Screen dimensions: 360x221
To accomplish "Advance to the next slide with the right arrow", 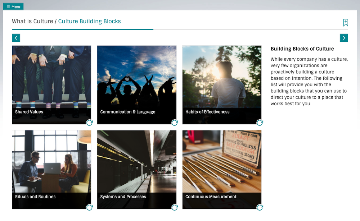I will [344, 37].
